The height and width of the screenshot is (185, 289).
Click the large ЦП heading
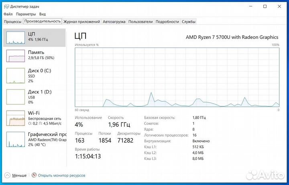[81, 36]
